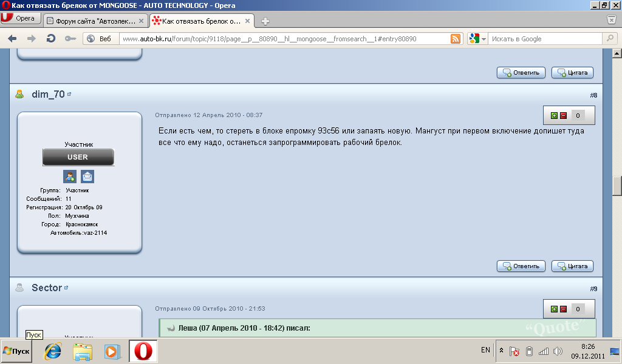Add dim_70 as friend icon
This screenshot has height=364, width=622.
(x=70, y=177)
